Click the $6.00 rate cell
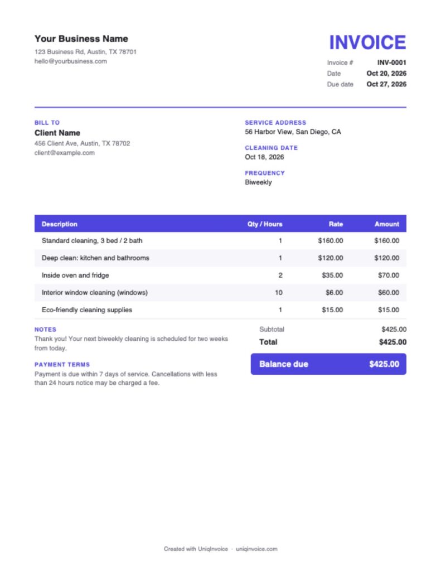Screen dimensions: 441x571 tap(334, 292)
